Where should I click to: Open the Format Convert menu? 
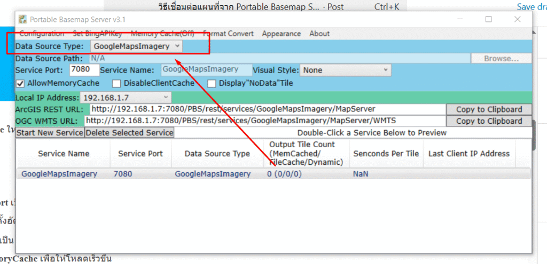coord(228,34)
